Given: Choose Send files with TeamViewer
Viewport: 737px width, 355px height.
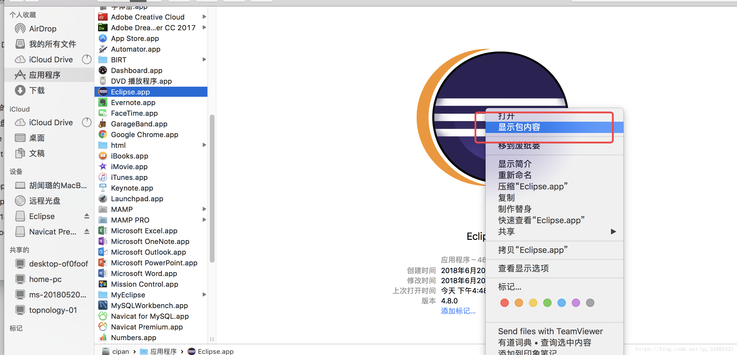Looking at the screenshot, I should 554,331.
